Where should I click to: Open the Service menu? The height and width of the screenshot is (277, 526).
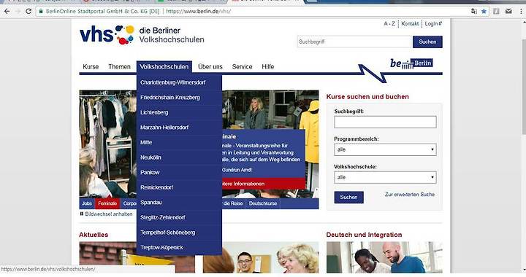242,66
